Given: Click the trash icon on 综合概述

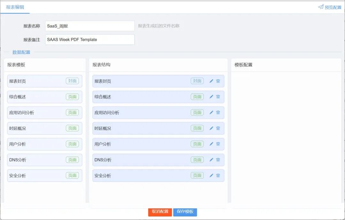Looking at the screenshot, I should [218, 97].
